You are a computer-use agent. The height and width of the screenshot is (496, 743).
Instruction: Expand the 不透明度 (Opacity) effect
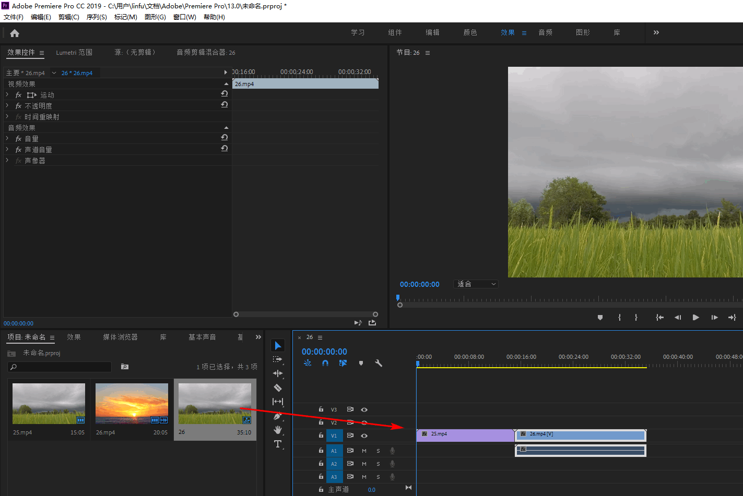coord(7,106)
